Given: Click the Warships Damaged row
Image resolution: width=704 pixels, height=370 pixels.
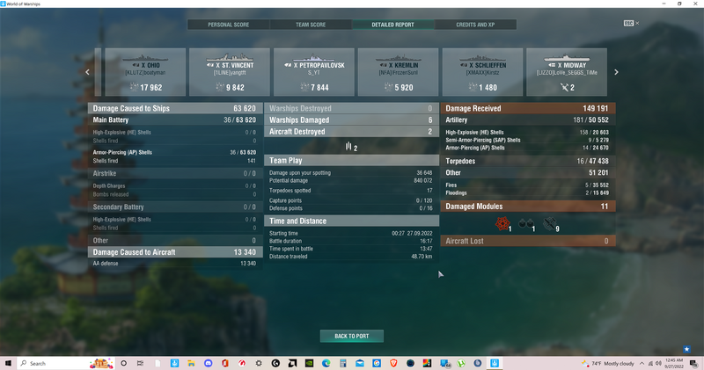Looking at the screenshot, I should (351, 120).
